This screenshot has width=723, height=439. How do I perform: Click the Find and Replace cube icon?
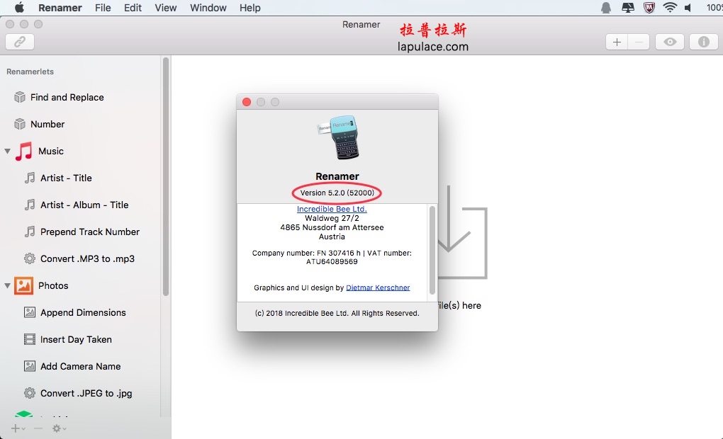(x=20, y=97)
